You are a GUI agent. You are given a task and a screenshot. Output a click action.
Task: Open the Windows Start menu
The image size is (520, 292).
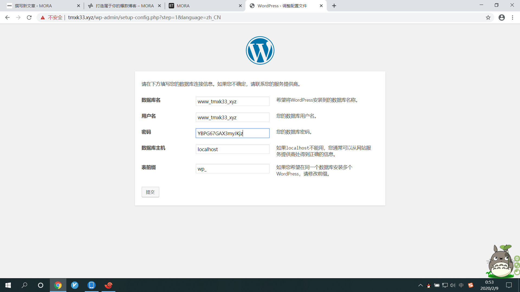click(x=8, y=285)
